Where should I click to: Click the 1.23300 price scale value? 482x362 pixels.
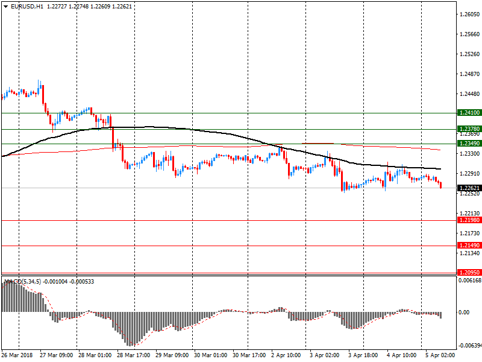click(x=470, y=153)
